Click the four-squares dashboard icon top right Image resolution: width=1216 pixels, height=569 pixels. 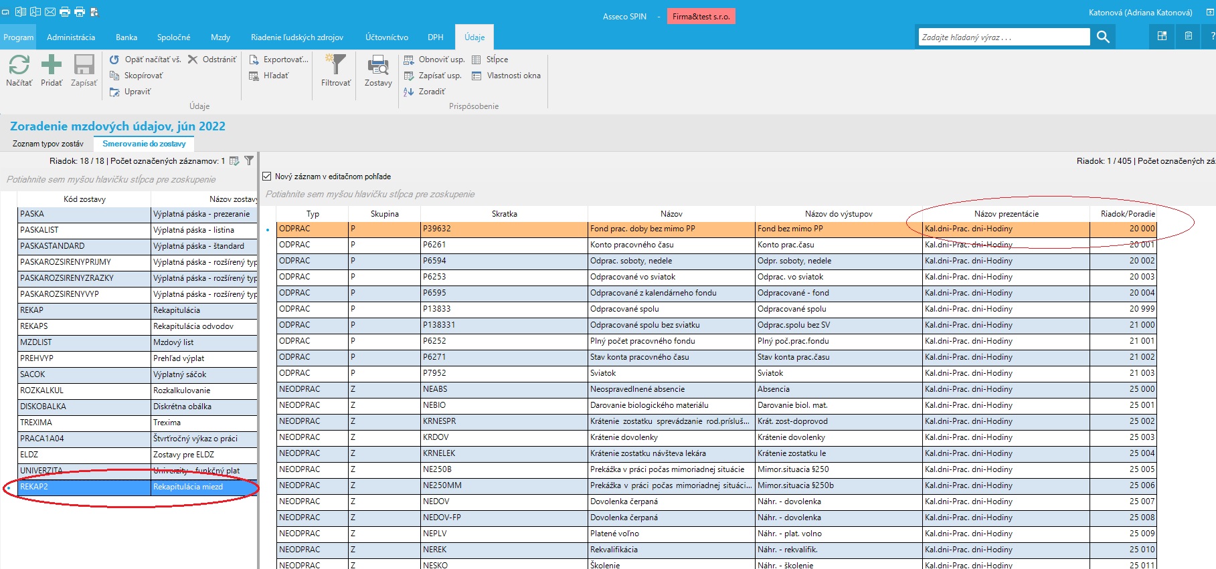pos(1162,36)
